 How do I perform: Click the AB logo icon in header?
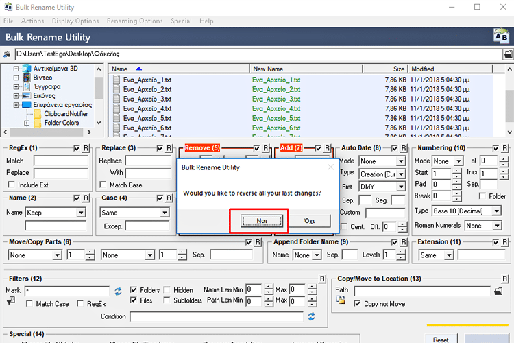pyautogui.click(x=501, y=36)
